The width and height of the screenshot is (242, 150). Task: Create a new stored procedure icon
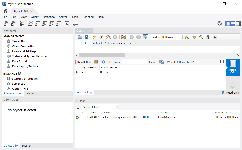51,23
